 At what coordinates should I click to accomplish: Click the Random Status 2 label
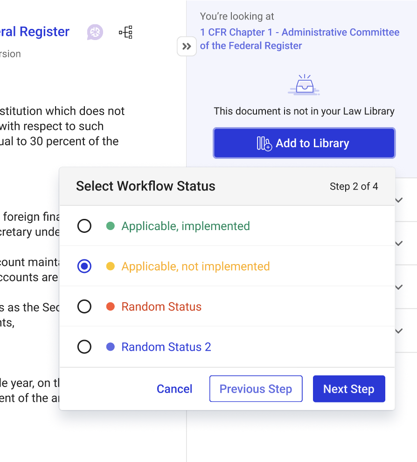pyautogui.click(x=166, y=347)
